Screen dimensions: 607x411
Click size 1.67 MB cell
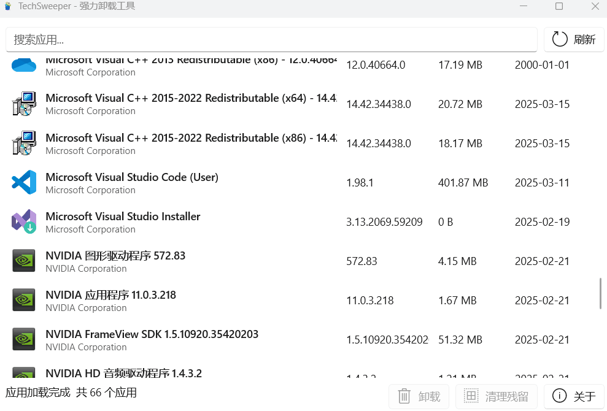[x=457, y=301]
